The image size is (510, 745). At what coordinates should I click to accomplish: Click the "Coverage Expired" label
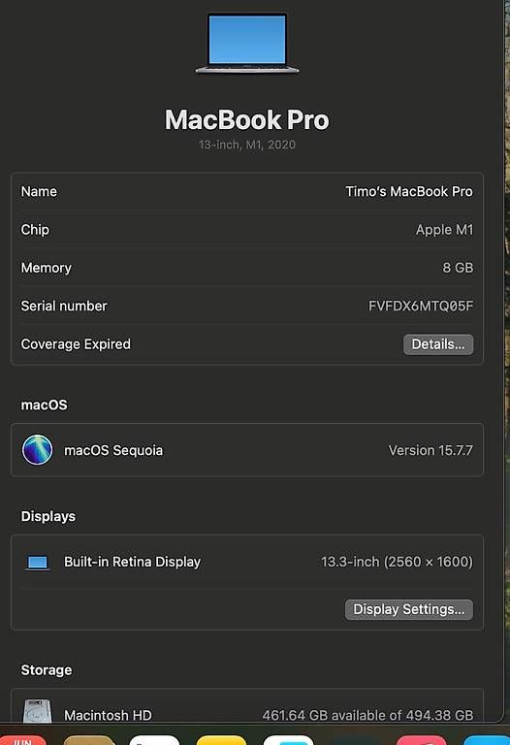[76, 344]
